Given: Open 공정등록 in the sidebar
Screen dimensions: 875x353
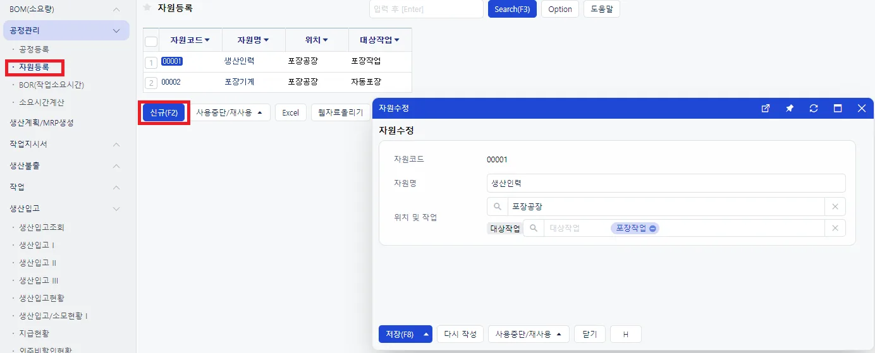Looking at the screenshot, I should coord(34,49).
